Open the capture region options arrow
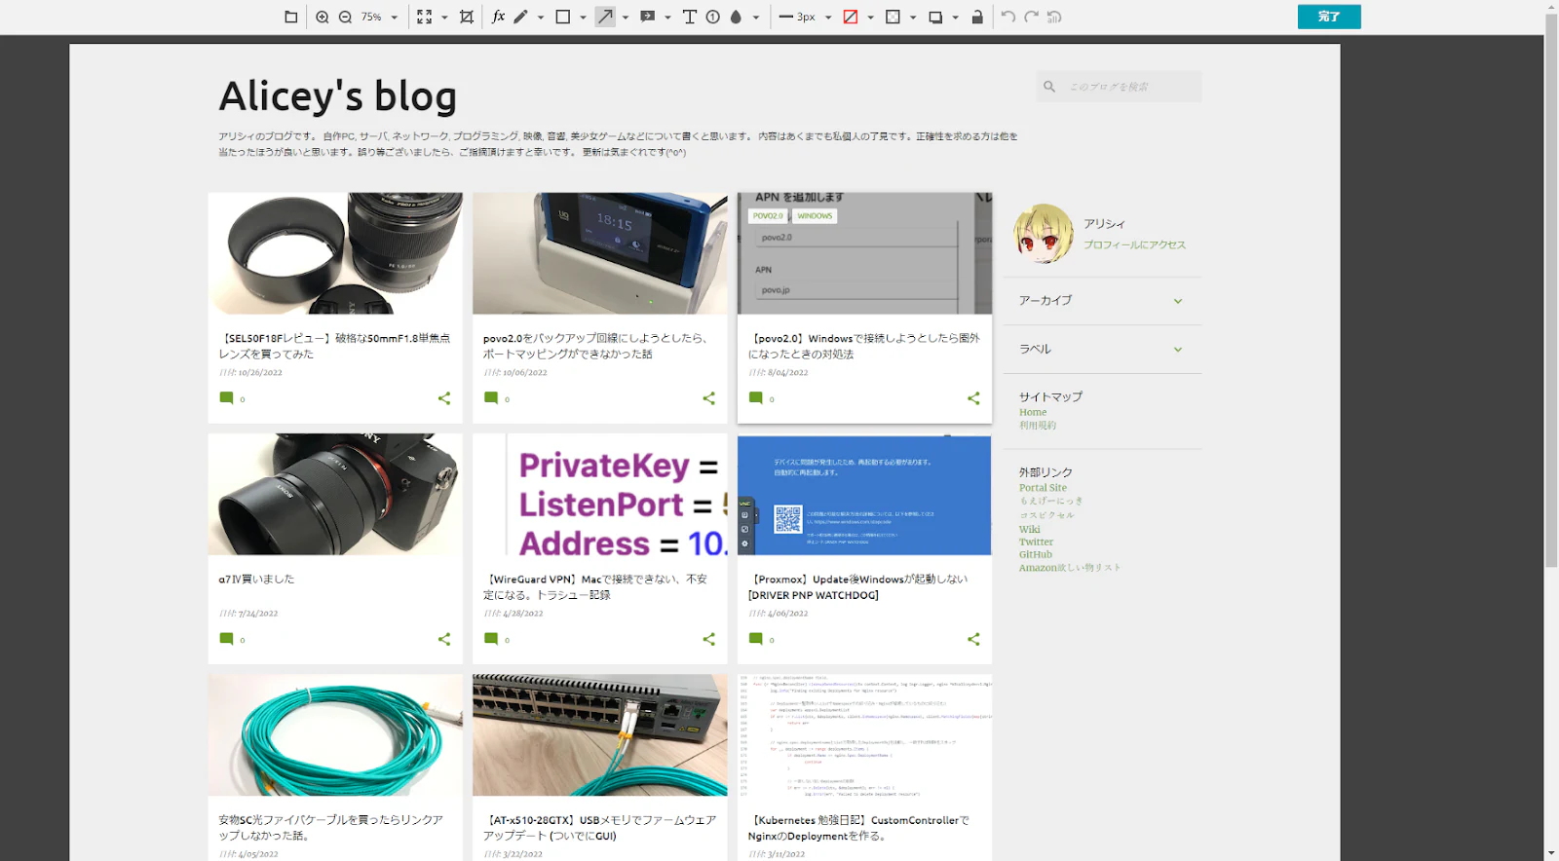The width and height of the screenshot is (1559, 861). [444, 18]
